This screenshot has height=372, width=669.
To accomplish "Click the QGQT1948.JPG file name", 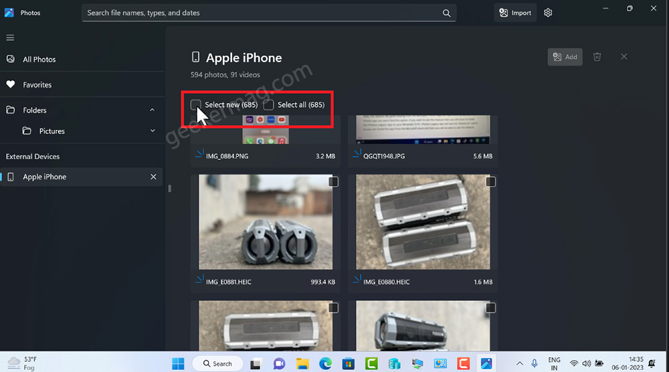I will click(384, 157).
